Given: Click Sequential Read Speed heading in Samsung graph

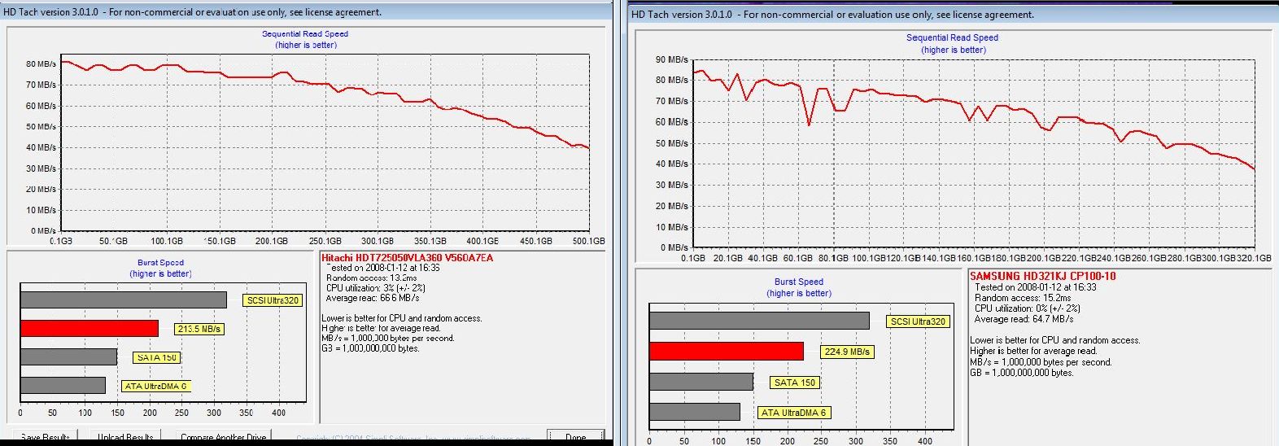Looking at the screenshot, I should point(952,37).
